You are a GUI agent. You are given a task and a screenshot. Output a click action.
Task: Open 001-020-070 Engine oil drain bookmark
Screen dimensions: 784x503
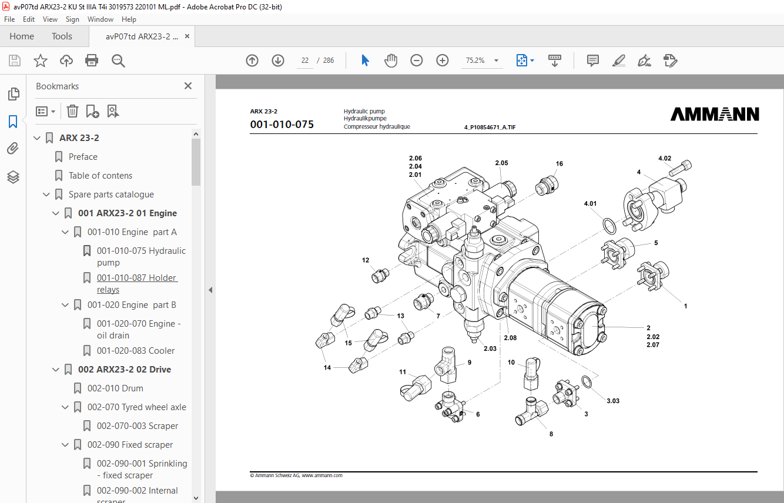(x=139, y=330)
